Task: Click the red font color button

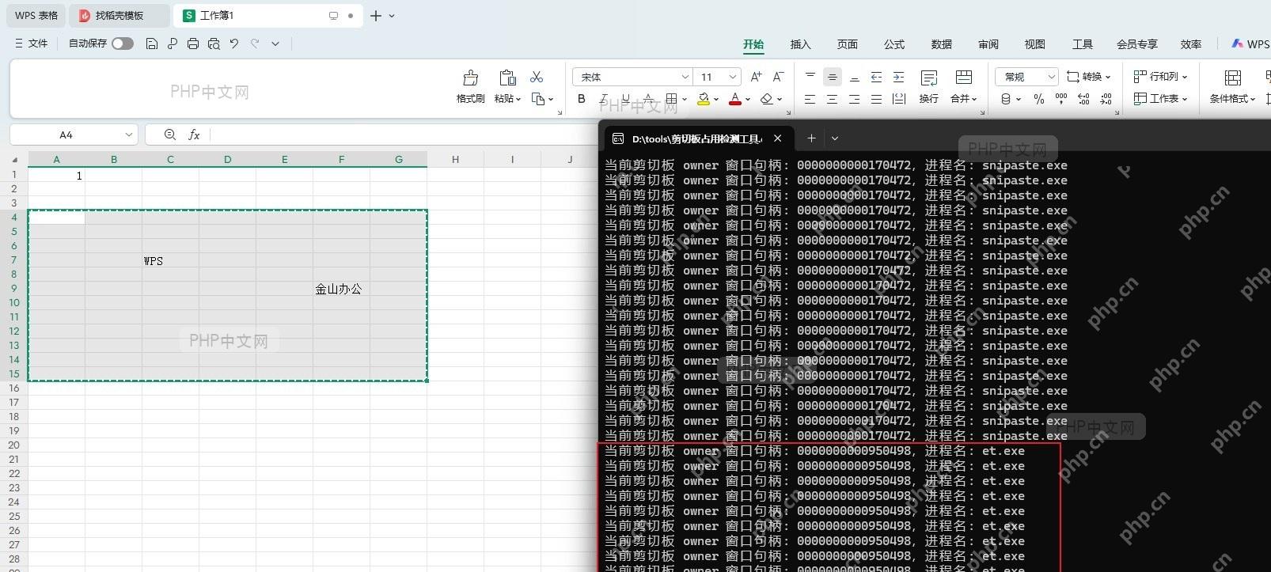Action: (x=735, y=99)
